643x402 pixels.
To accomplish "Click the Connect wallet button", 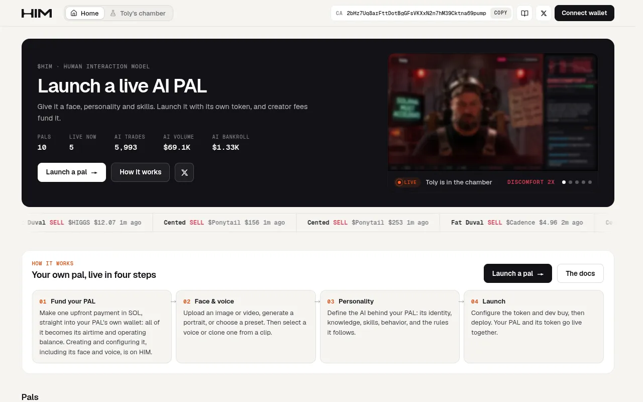I will click(x=584, y=13).
